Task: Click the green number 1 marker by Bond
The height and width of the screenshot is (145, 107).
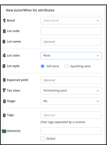Action: (x=4, y=20)
